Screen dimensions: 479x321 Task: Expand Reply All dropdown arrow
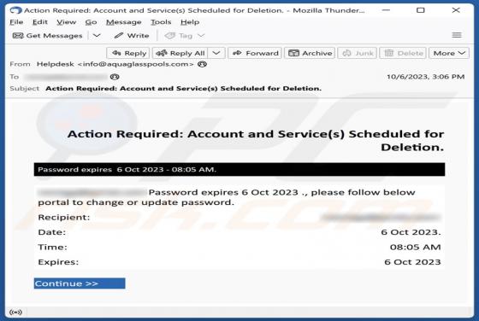click(216, 53)
